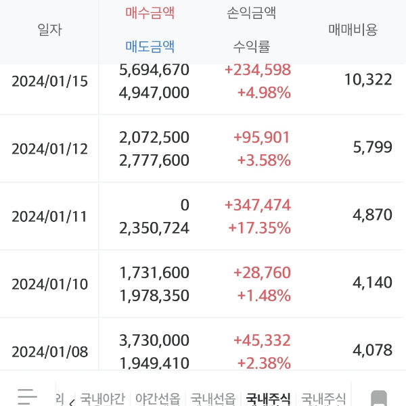
Task: Select the 매매비용 column header
Action: coord(353,30)
